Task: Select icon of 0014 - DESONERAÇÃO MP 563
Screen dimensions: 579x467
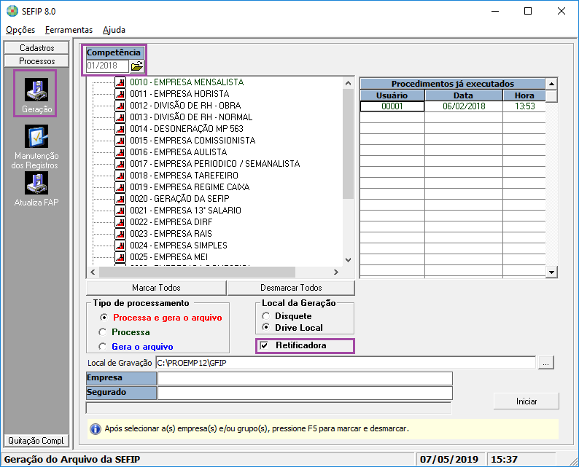Action: pos(120,129)
